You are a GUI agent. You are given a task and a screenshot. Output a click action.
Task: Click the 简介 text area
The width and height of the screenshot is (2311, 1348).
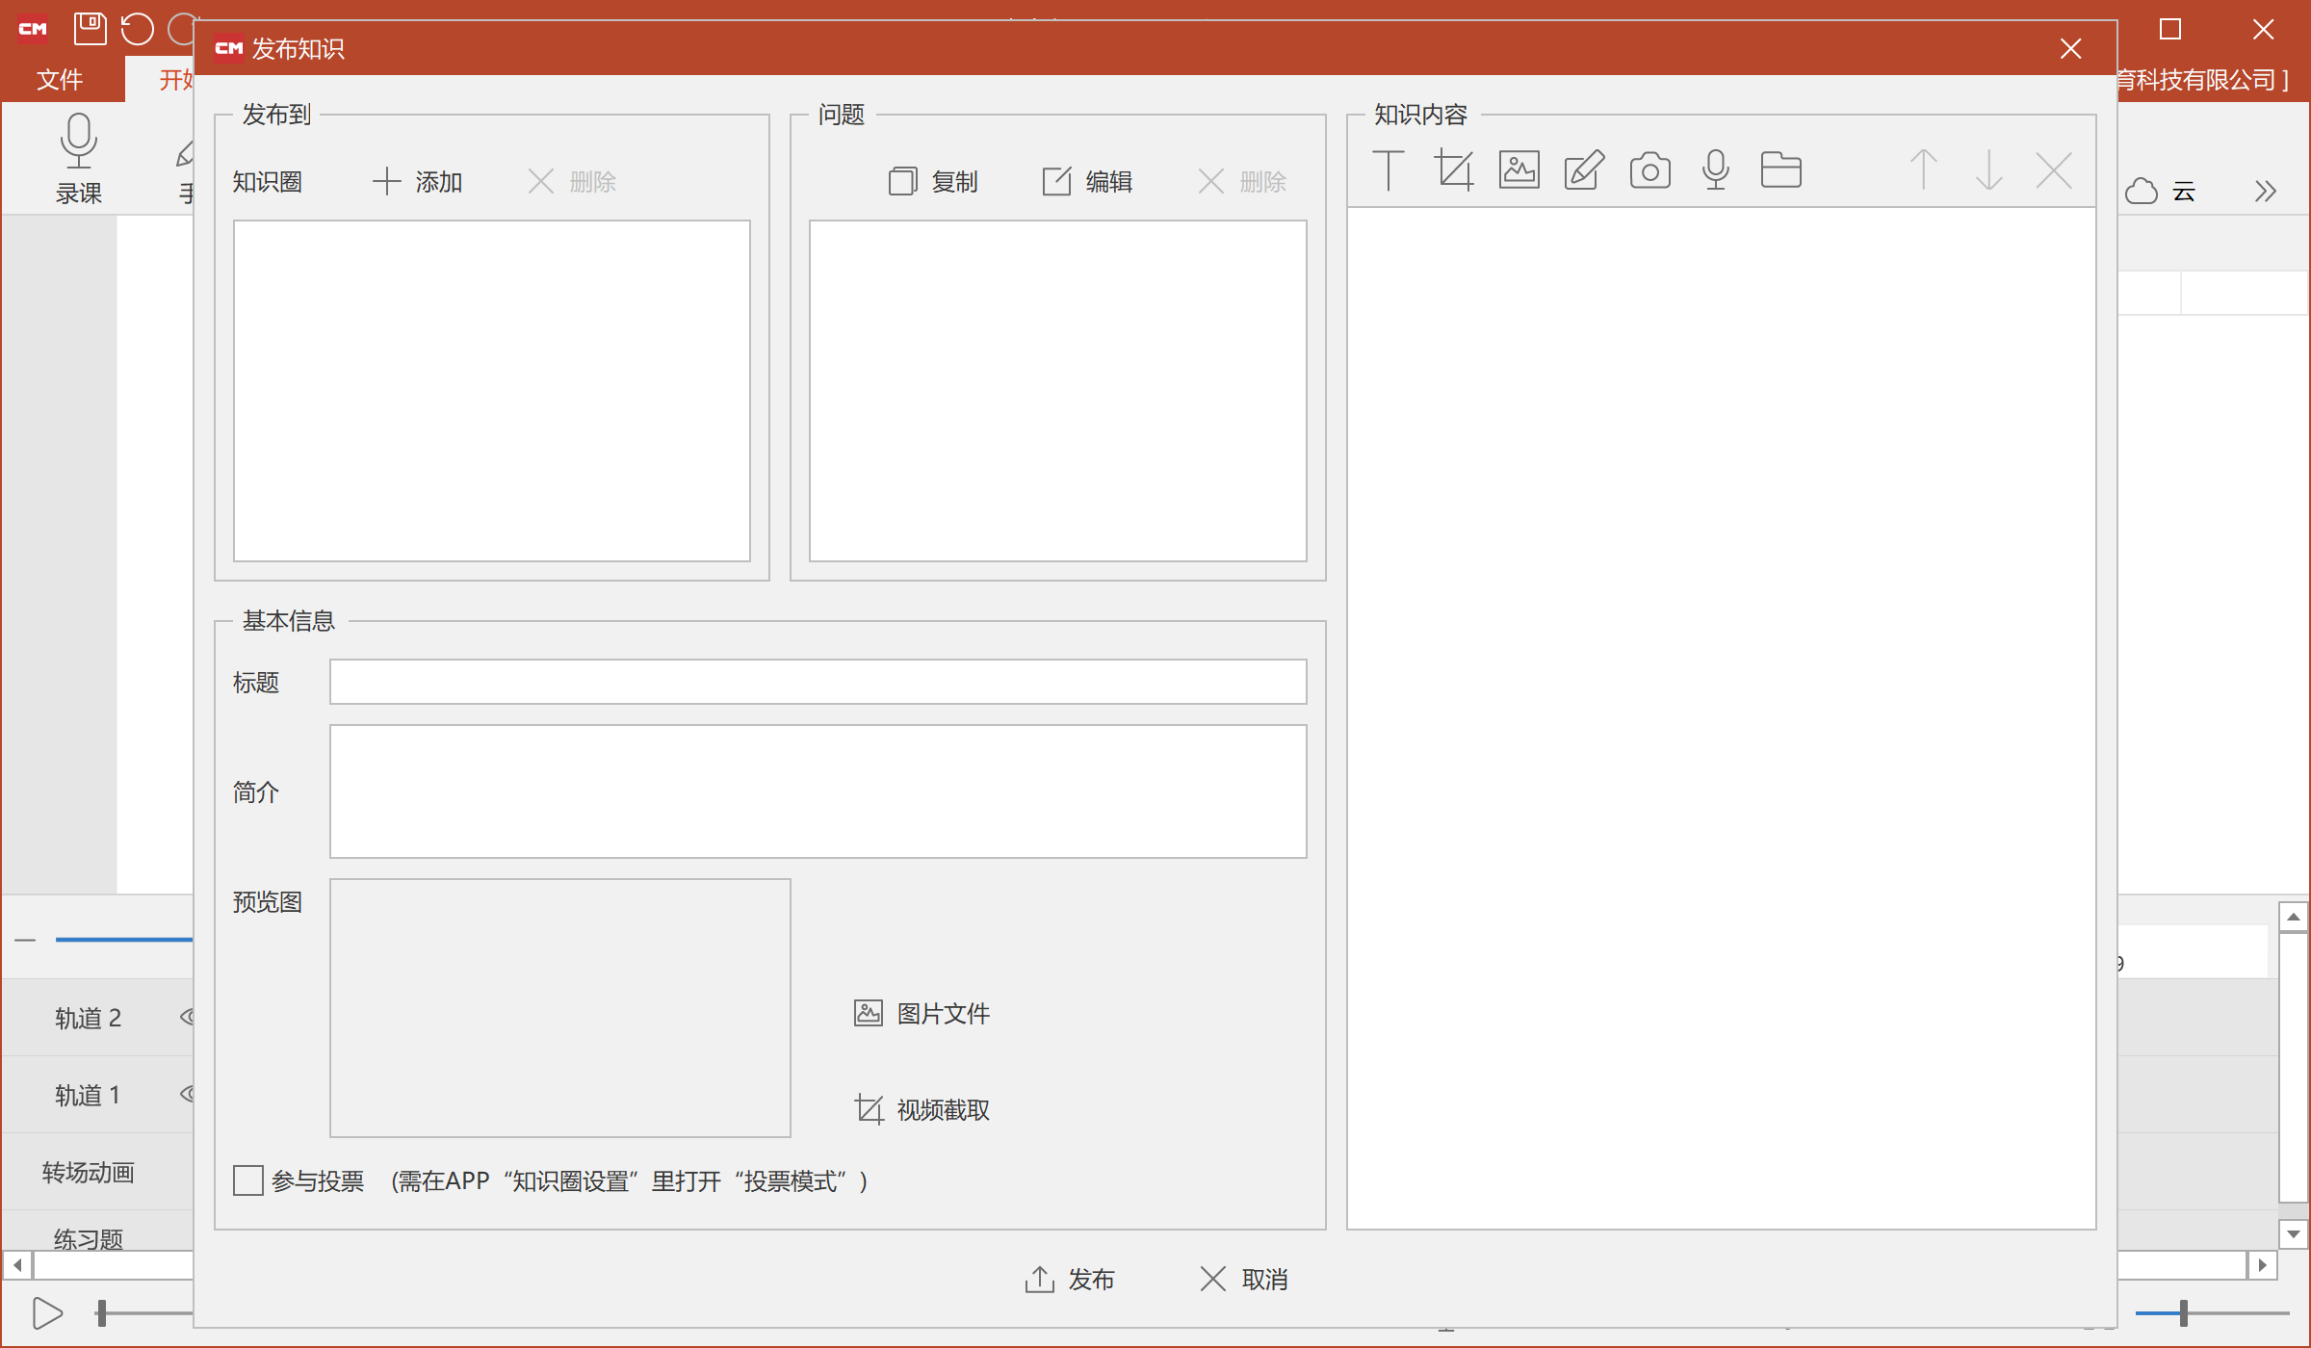818,791
